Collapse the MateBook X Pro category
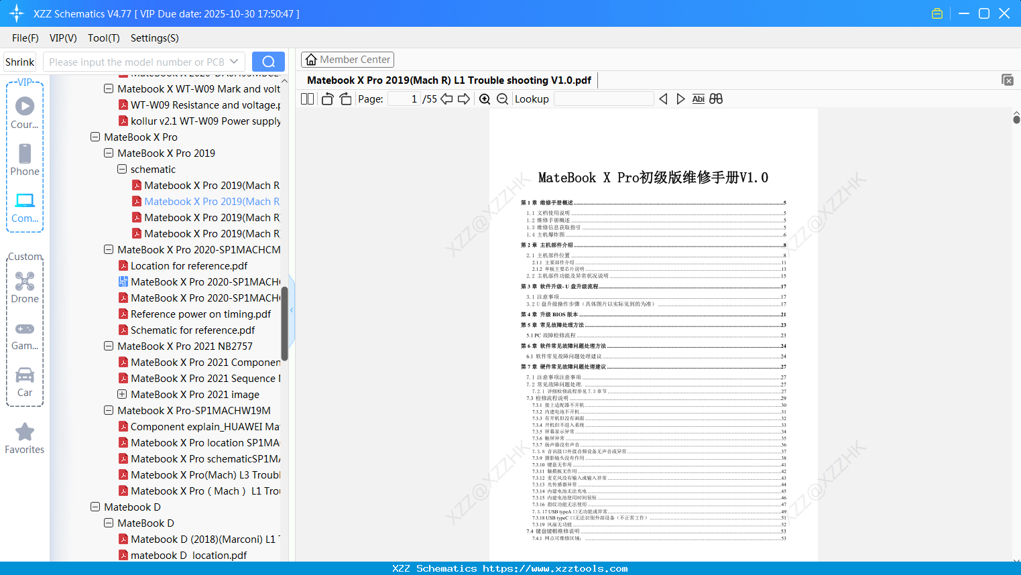 95,137
